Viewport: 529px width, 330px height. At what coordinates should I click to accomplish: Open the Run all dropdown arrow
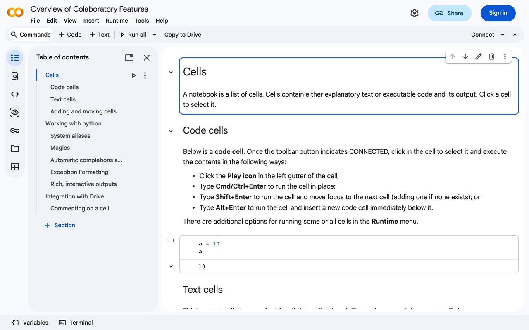coord(155,35)
